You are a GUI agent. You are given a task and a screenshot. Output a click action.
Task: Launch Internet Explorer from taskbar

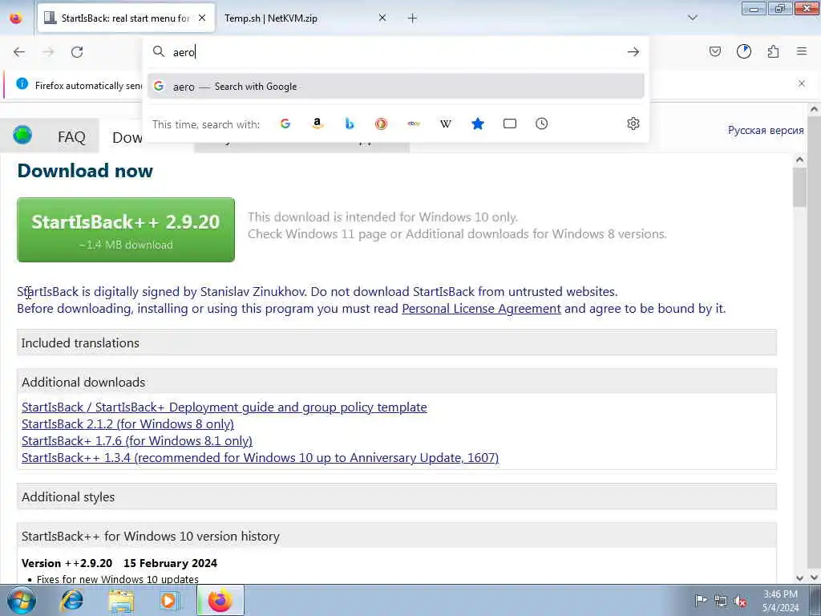tap(72, 600)
